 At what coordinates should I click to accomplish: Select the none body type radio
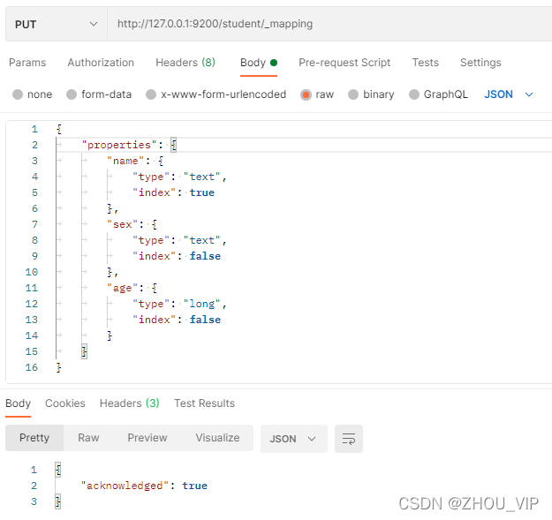pyautogui.click(x=18, y=94)
